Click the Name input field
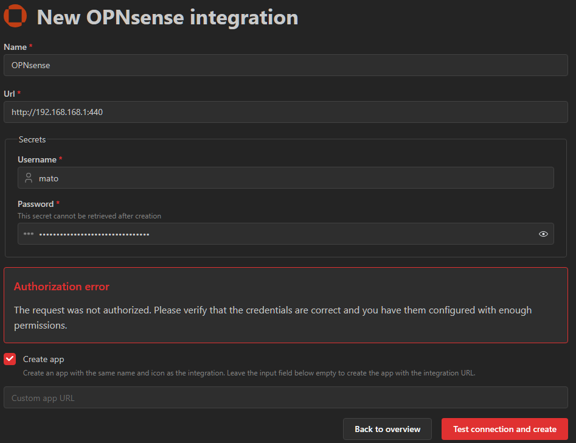Viewport: 576px width, 443px height. point(285,65)
